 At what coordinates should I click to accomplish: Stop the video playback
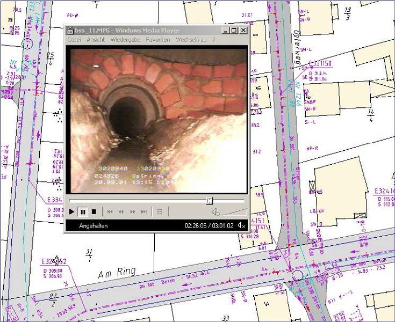[x=94, y=212]
